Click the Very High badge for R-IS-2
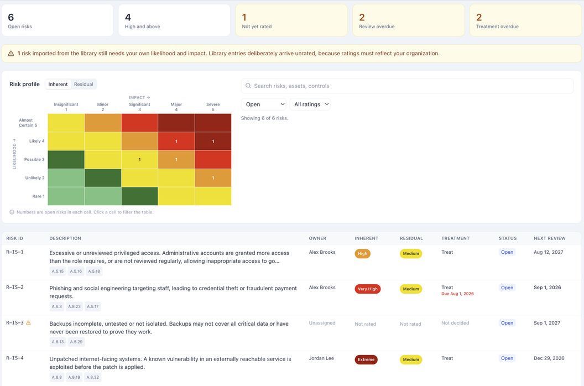 coord(368,289)
